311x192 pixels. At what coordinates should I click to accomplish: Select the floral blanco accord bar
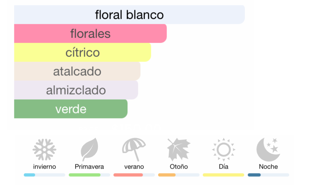coord(129,15)
